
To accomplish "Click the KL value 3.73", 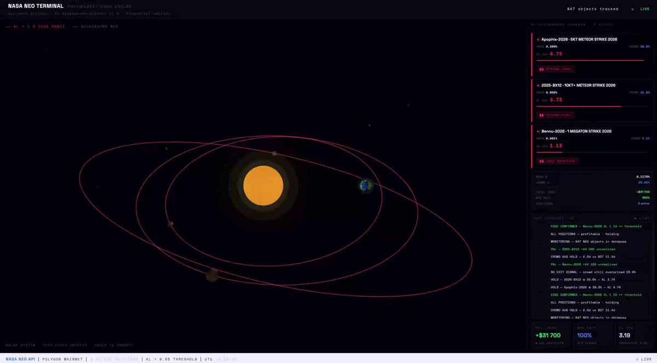I will 556,100.
